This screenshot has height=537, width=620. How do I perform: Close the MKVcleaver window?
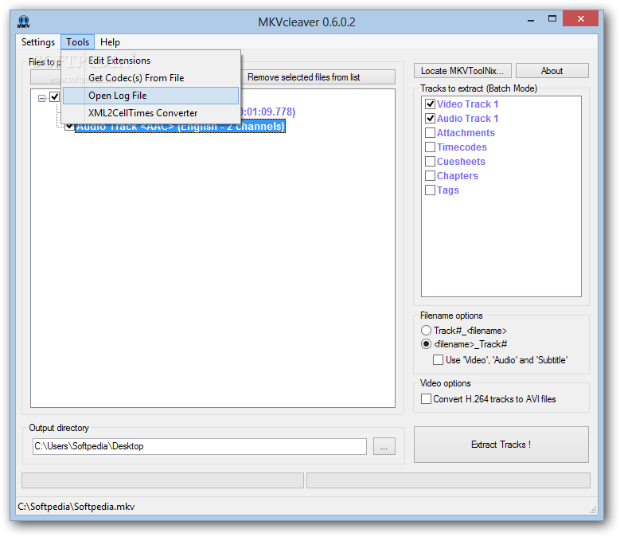(x=580, y=18)
